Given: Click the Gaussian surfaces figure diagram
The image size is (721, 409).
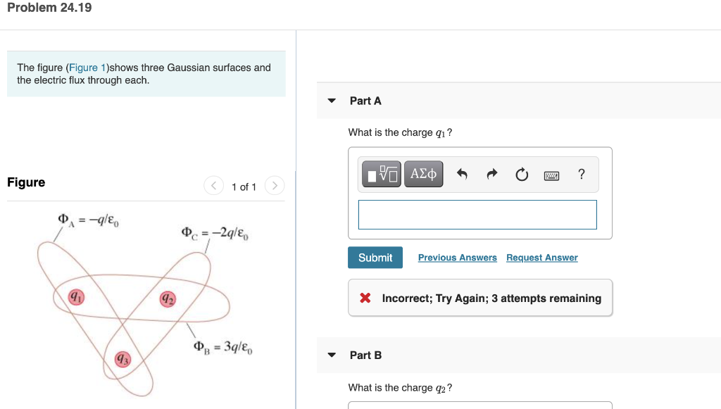Looking at the screenshot, I should (x=134, y=303).
